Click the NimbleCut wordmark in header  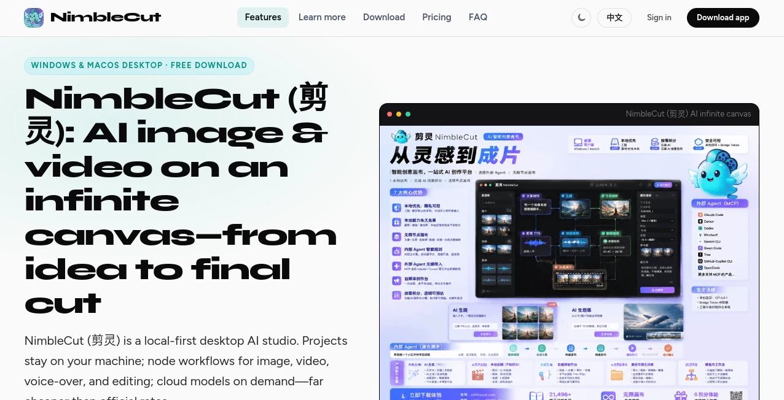tap(106, 18)
